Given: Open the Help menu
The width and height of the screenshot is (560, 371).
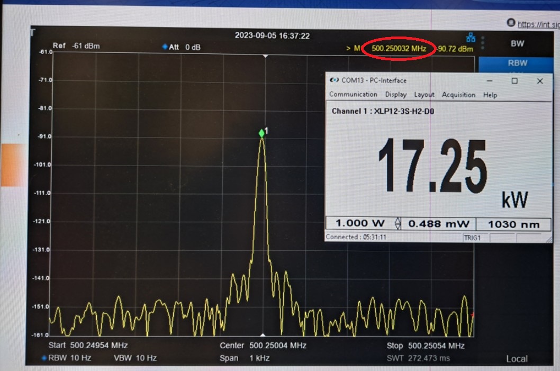Looking at the screenshot, I should pyautogui.click(x=490, y=95).
